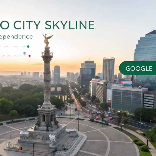156x156 pixels.
Task: Click the green GOOGLE button
Action: tap(138, 68)
